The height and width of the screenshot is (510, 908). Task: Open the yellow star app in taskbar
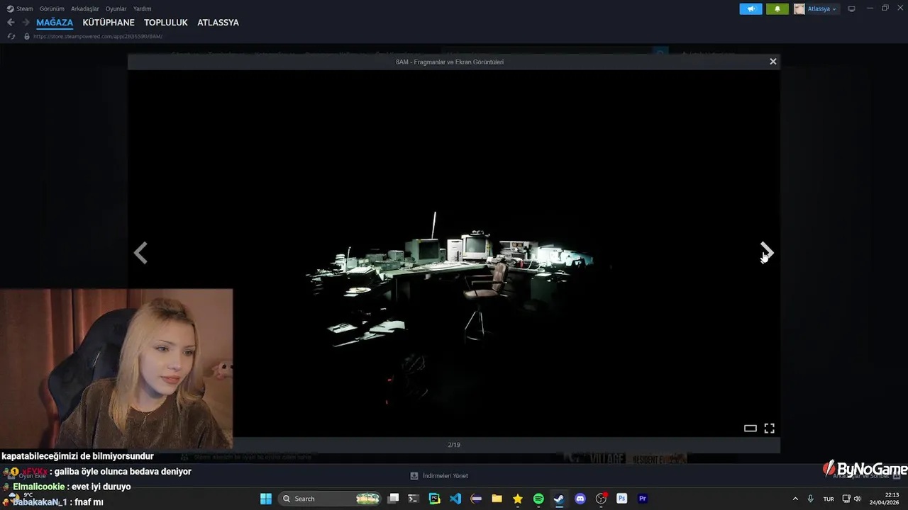tap(518, 499)
